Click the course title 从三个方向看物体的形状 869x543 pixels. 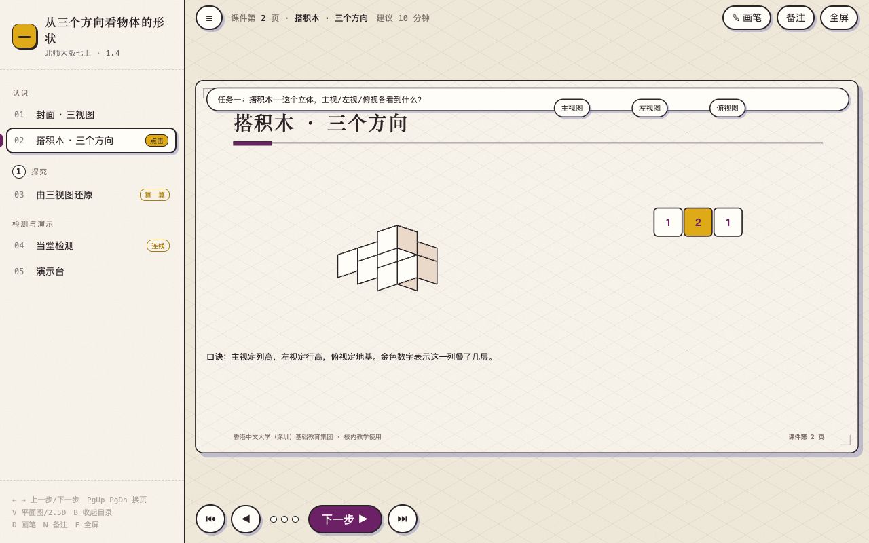click(105, 30)
